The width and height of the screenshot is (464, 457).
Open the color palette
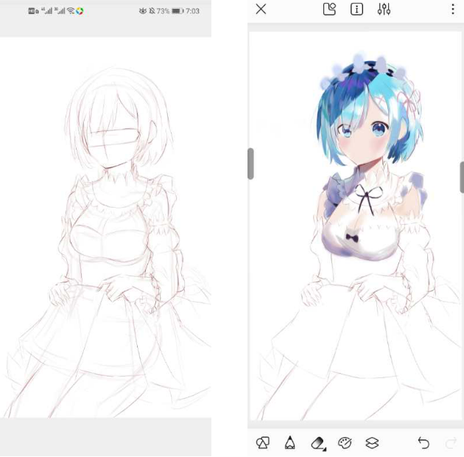[x=345, y=443]
